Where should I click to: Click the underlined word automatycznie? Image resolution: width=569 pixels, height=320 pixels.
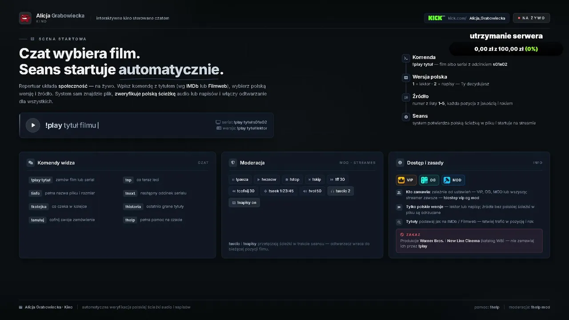click(x=169, y=70)
